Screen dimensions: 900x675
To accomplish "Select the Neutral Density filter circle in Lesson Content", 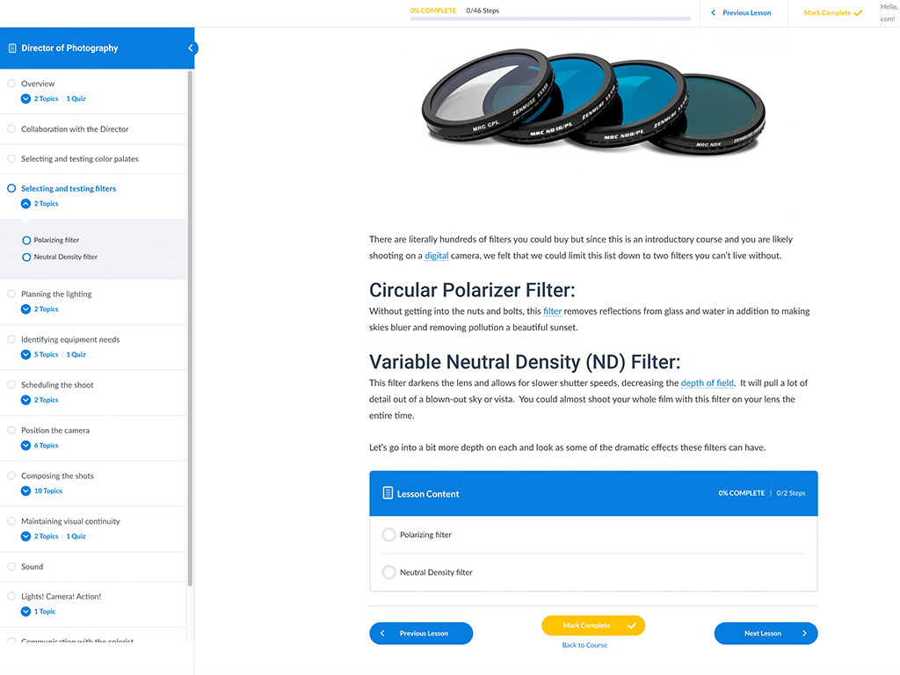I will pos(388,572).
